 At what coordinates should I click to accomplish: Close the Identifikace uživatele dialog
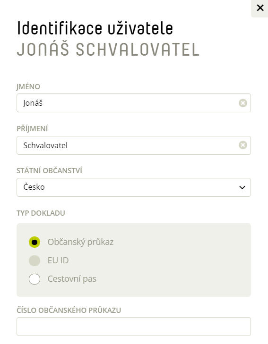[260, 8]
